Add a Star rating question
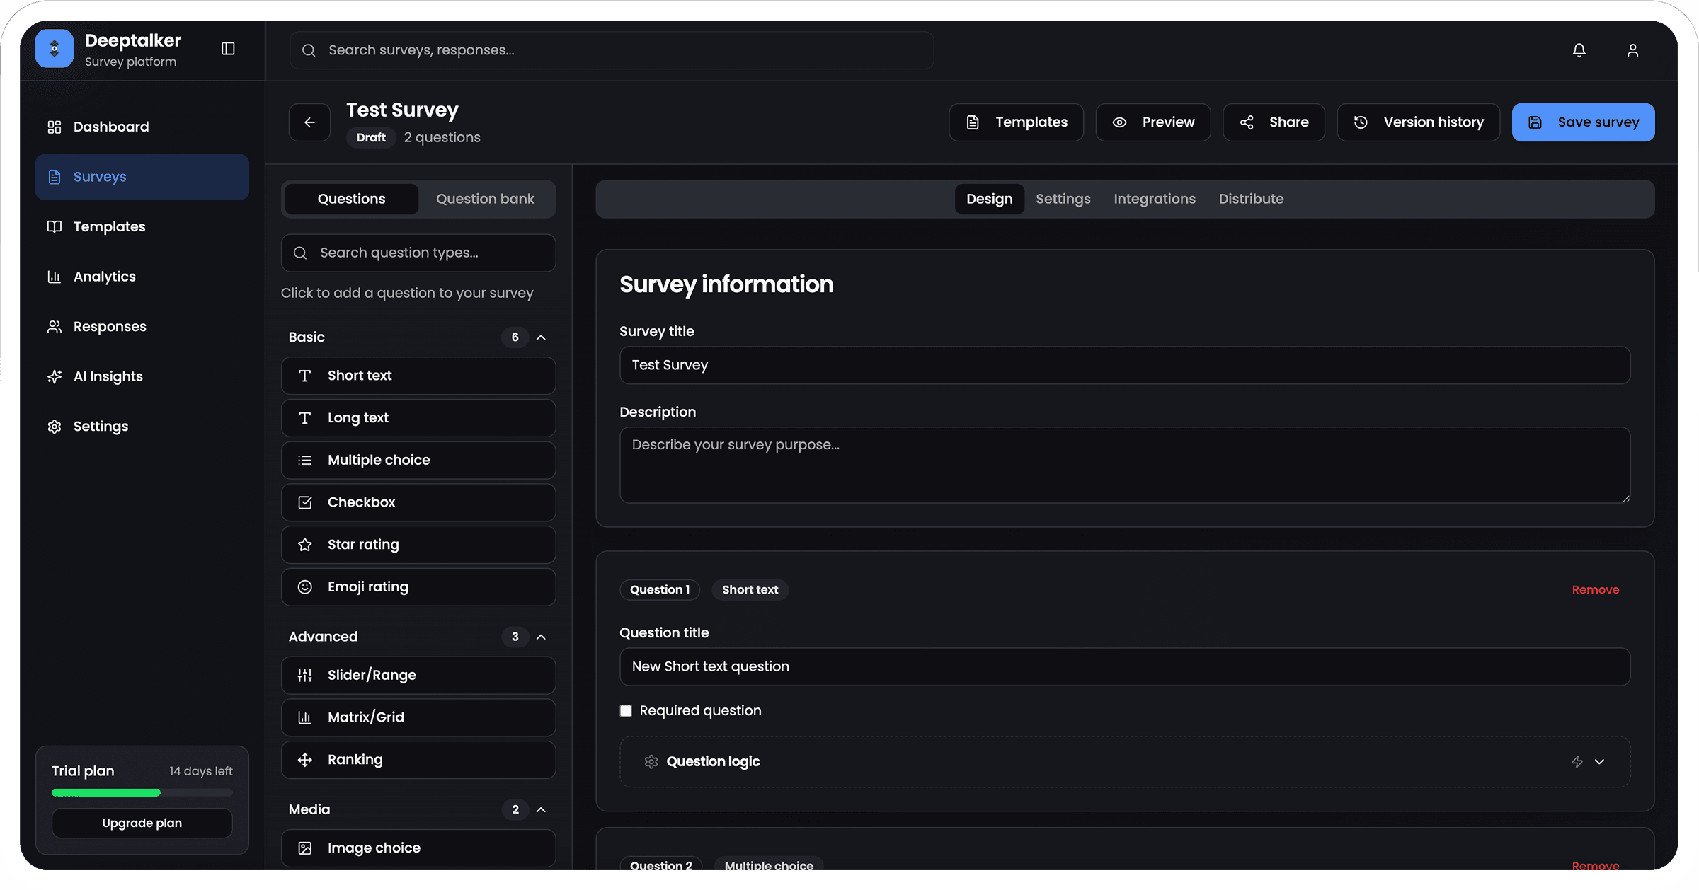Viewport: 1699px width, 890px height. click(x=418, y=545)
